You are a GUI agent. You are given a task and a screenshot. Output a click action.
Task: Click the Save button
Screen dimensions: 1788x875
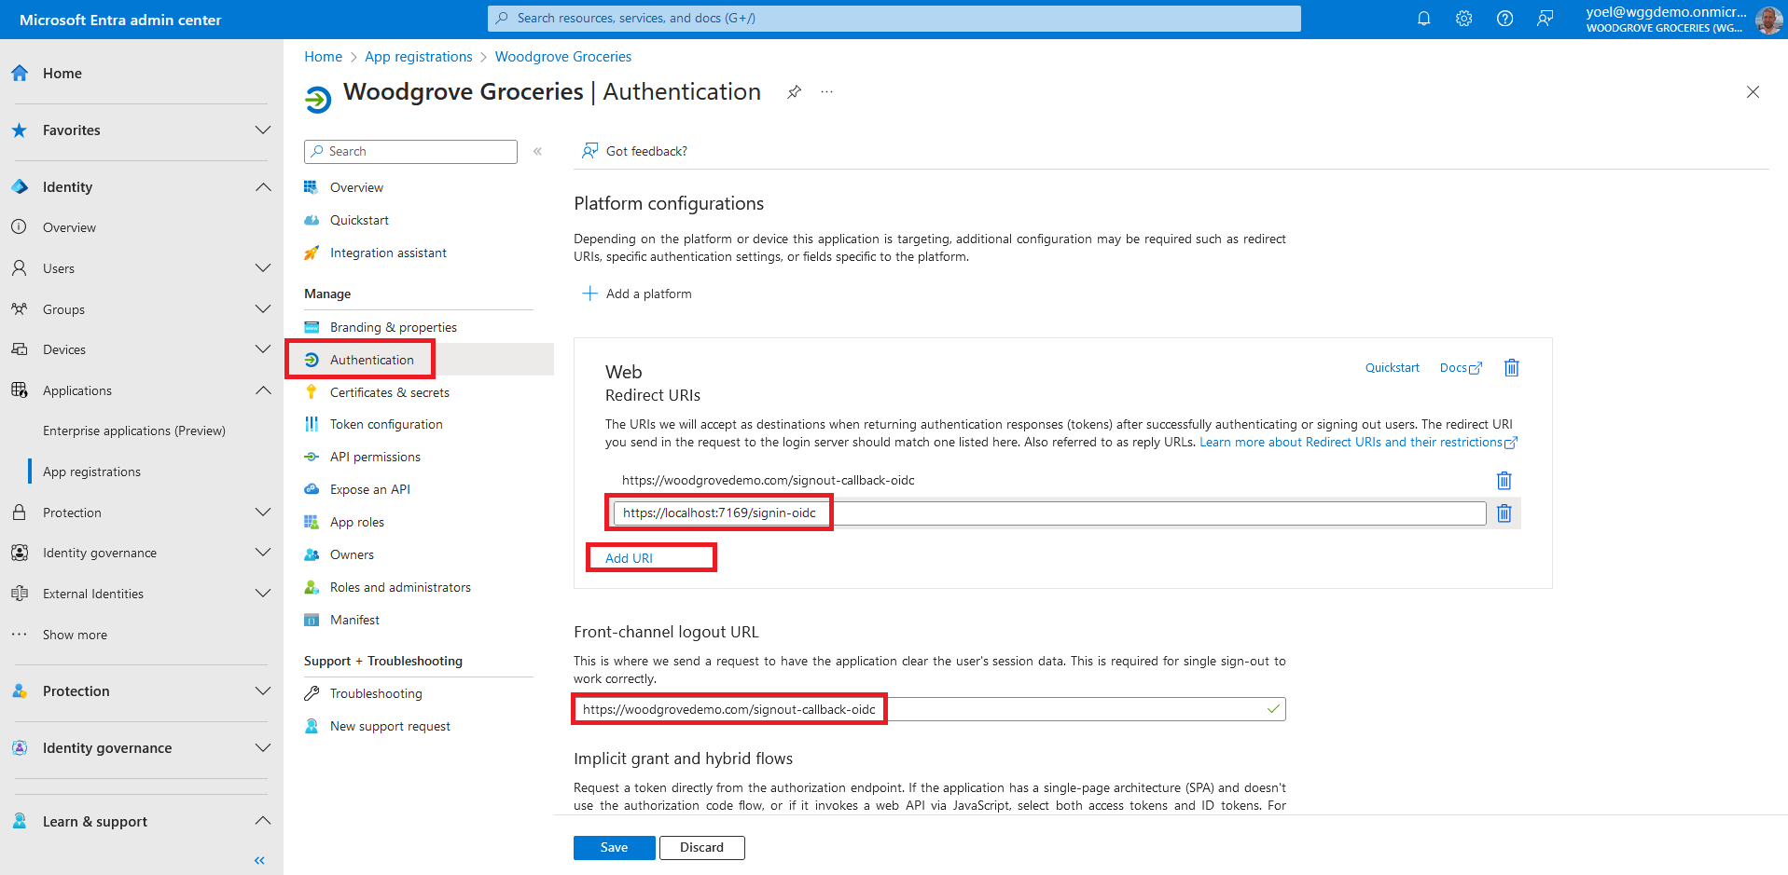coord(614,848)
